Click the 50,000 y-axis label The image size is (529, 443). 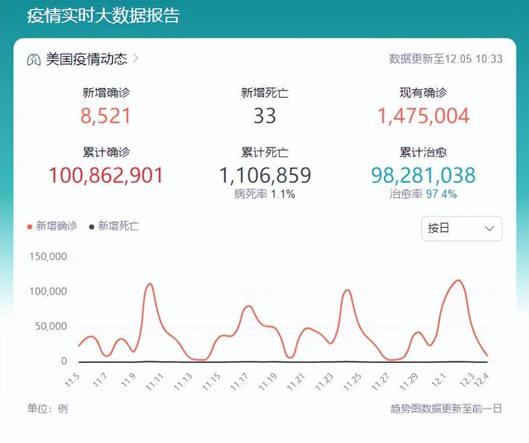(x=51, y=327)
